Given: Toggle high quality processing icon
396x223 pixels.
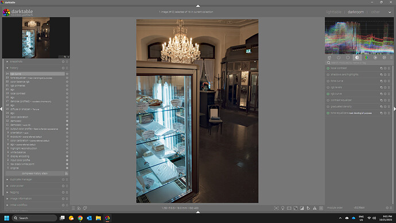Looking at the screenshot, I should coord(289,208).
